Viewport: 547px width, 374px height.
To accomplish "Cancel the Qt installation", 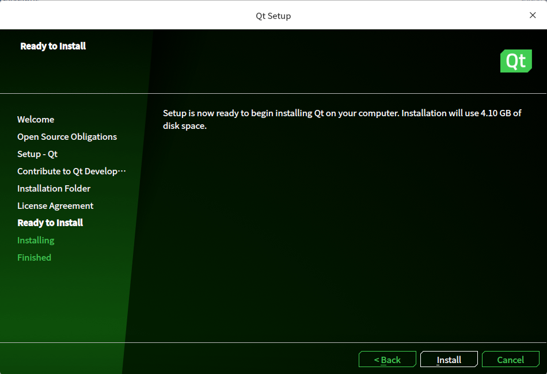I will (x=511, y=359).
